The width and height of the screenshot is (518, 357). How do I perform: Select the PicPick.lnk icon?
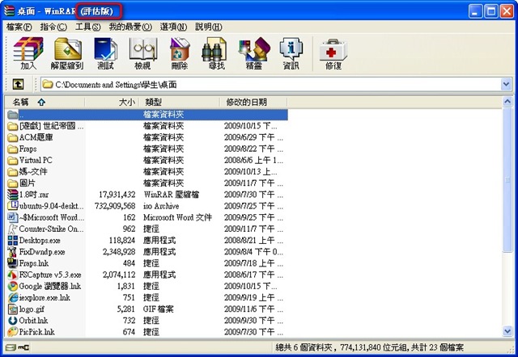click(x=13, y=332)
